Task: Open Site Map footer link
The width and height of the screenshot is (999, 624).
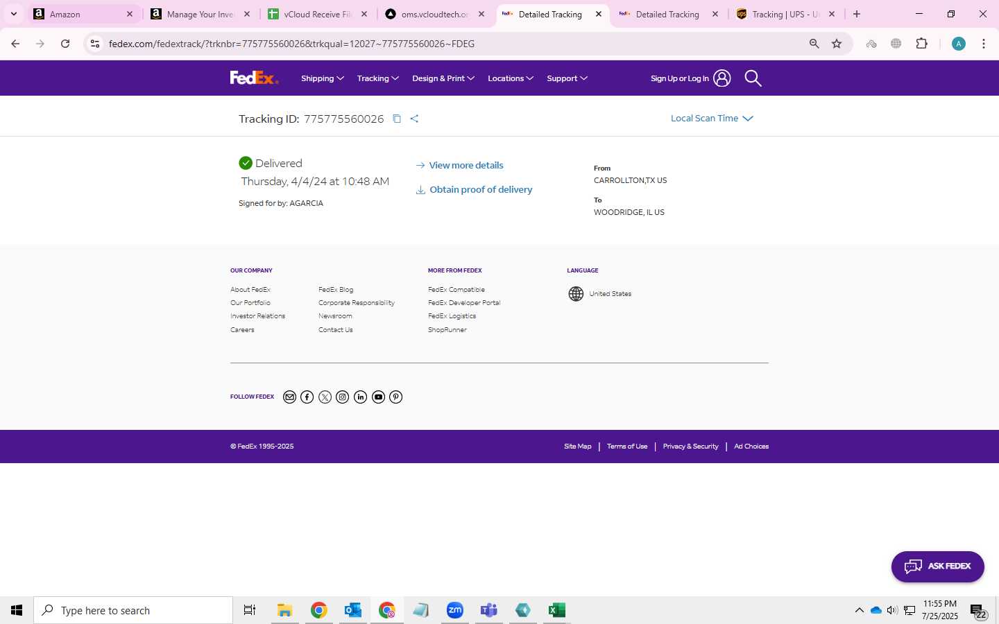Action: click(x=578, y=447)
